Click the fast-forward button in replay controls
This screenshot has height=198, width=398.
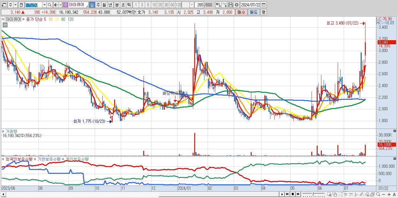(298, 194)
